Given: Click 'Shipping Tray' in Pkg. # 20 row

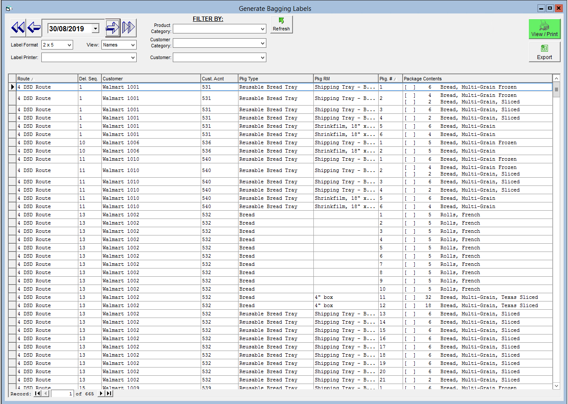Looking at the screenshot, I should click(345, 371).
